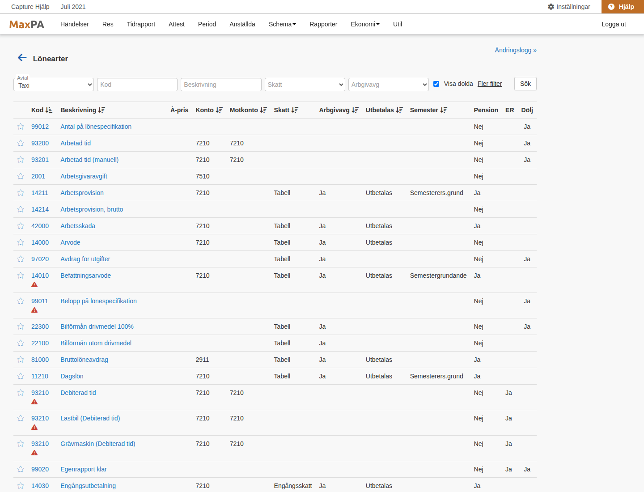This screenshot has width=644, height=492.
Task: Click warning triangle under code 14010
Action: [x=34, y=285]
